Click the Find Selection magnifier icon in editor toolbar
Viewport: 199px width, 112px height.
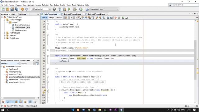tap(79, 18)
